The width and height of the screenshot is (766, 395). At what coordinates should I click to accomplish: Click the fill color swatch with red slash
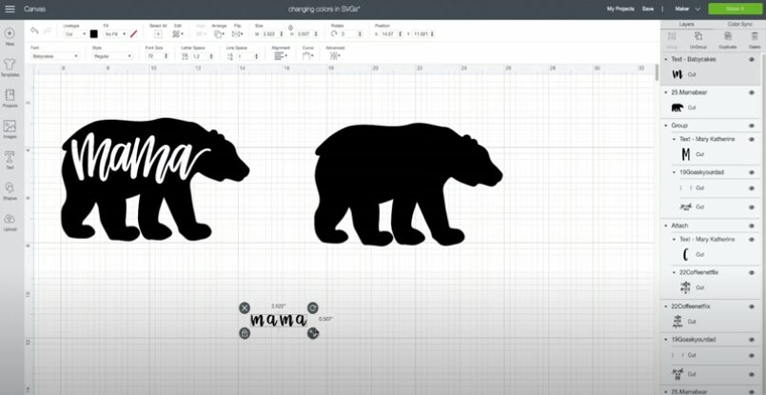pos(134,33)
